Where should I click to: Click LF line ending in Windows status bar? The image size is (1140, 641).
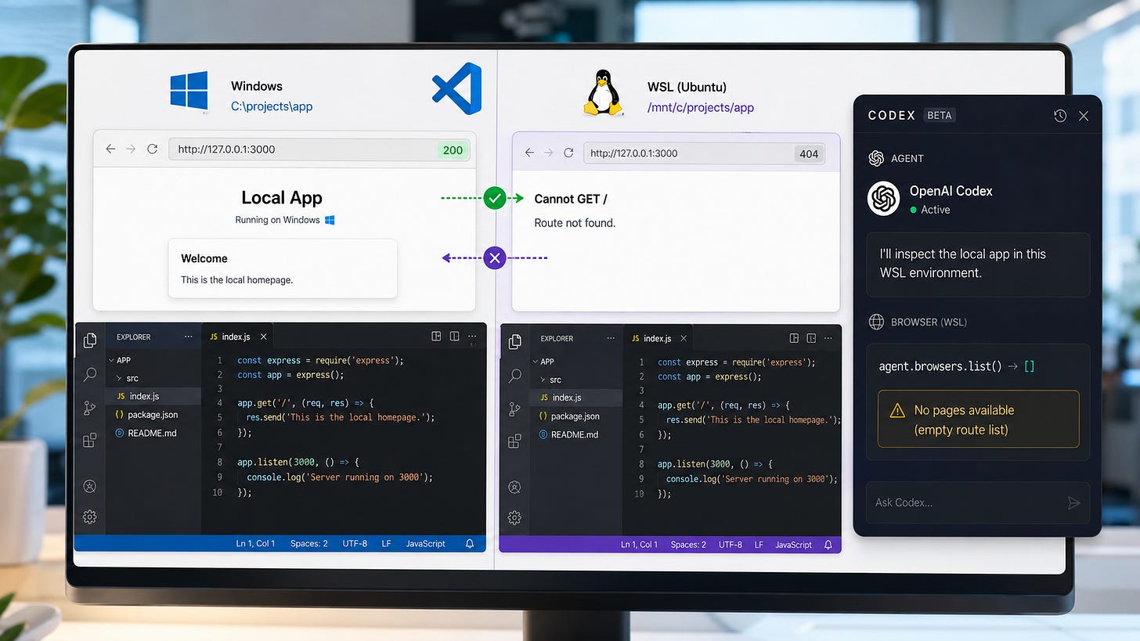(387, 543)
